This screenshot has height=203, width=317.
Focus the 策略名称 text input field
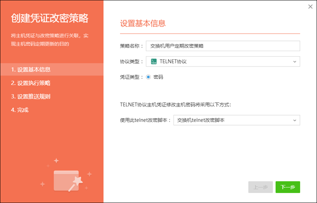(223, 46)
